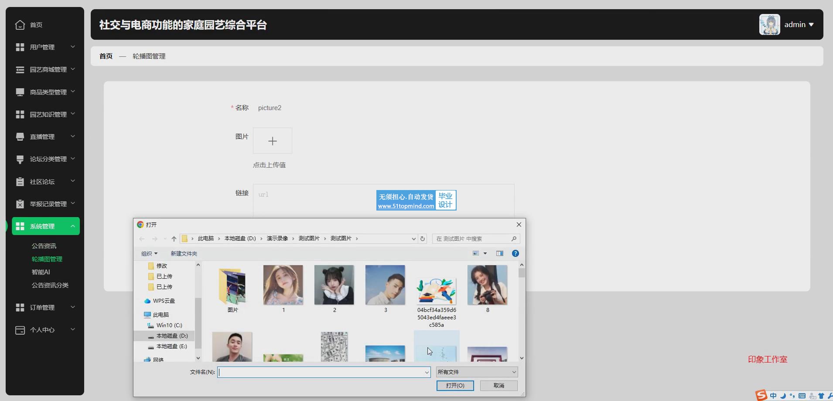The width and height of the screenshot is (833, 401).
Task: Select 公告资讯 submenu item
Action: [44, 246]
